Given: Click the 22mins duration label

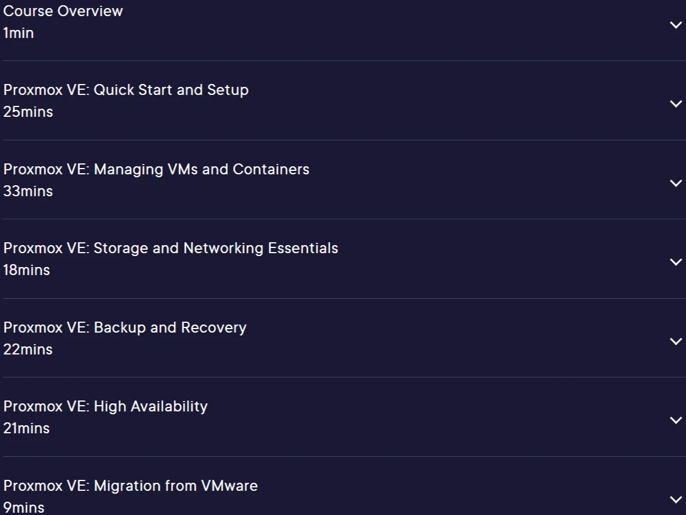Looking at the screenshot, I should click(x=28, y=349).
